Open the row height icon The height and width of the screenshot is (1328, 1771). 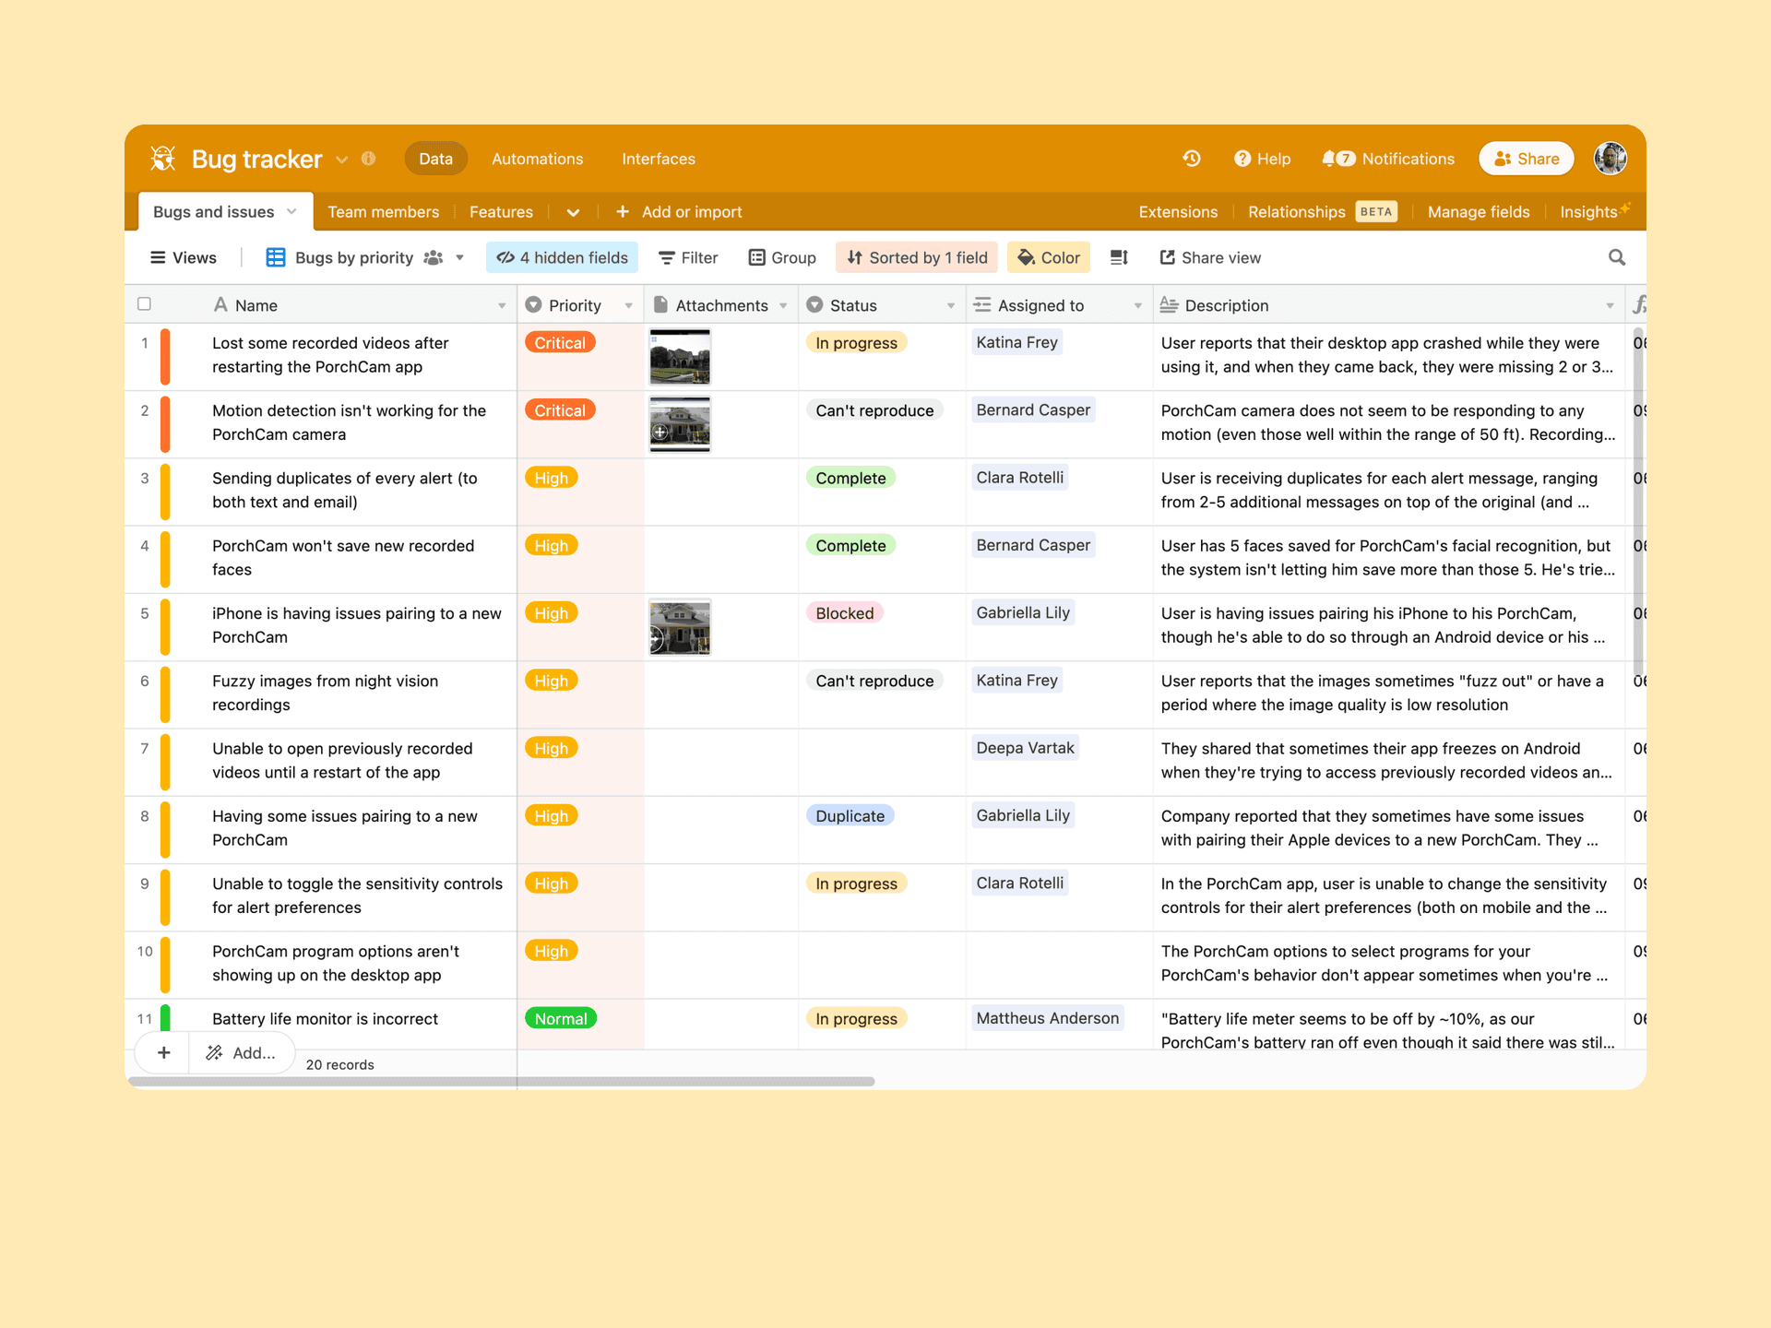point(1119,257)
